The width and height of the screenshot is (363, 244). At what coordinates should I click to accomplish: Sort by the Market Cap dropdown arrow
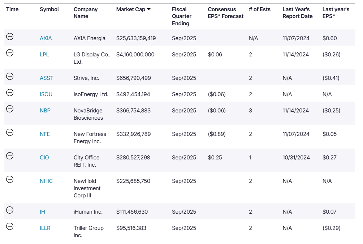149,9
